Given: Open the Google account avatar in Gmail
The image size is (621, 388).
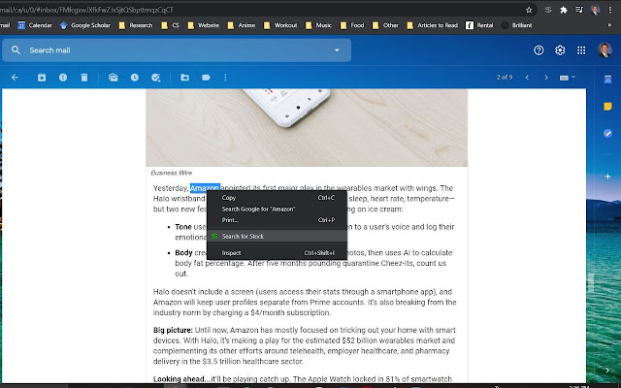Looking at the screenshot, I should (x=605, y=50).
